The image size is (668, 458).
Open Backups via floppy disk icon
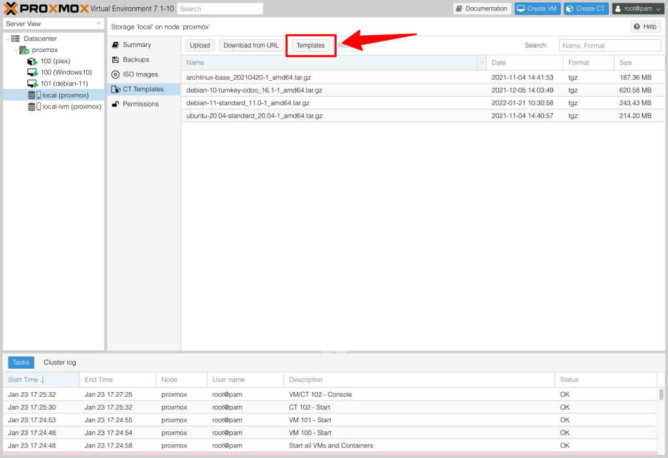(115, 59)
